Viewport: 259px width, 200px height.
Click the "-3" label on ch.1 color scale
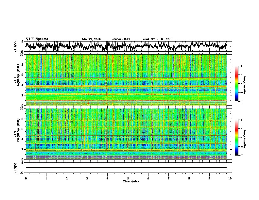(241, 66)
